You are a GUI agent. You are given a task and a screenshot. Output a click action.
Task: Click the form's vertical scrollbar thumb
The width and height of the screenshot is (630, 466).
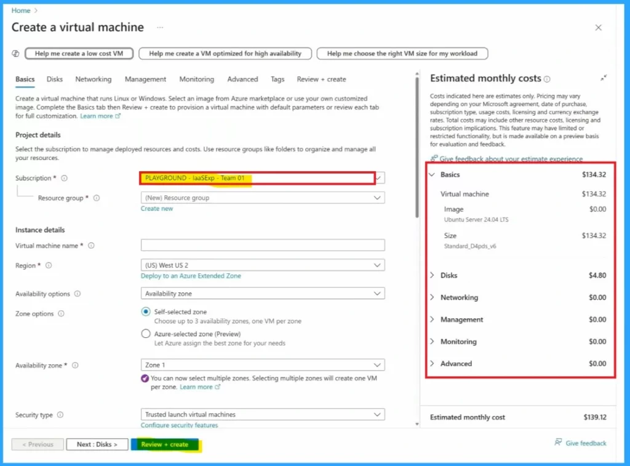tap(417, 147)
